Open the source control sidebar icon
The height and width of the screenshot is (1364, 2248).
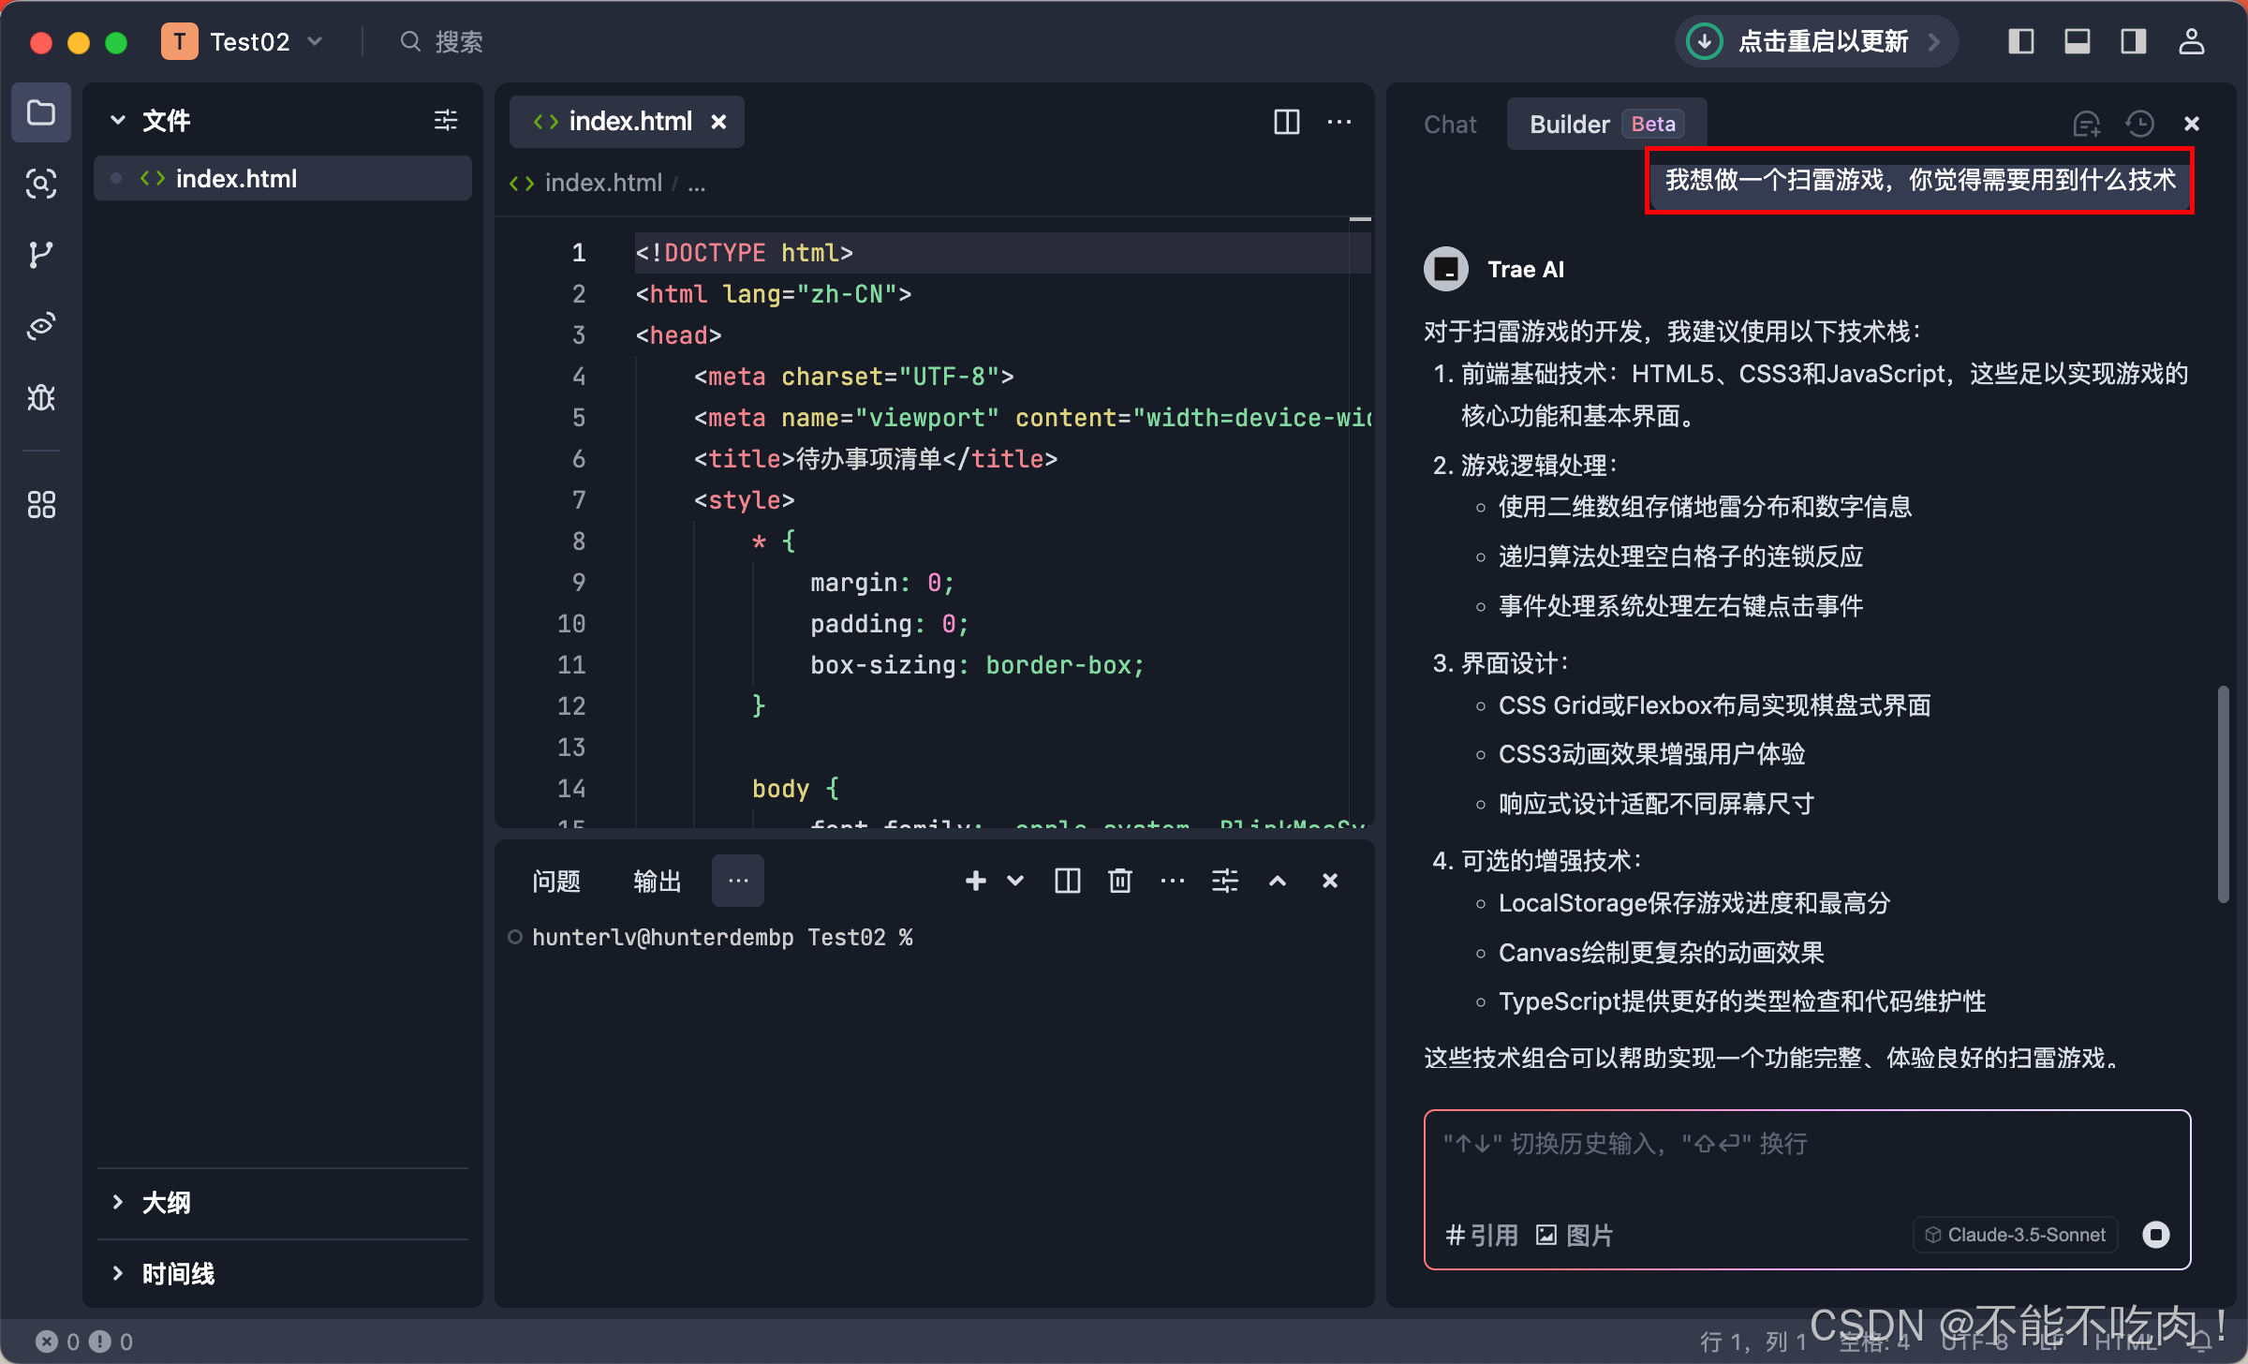point(40,255)
